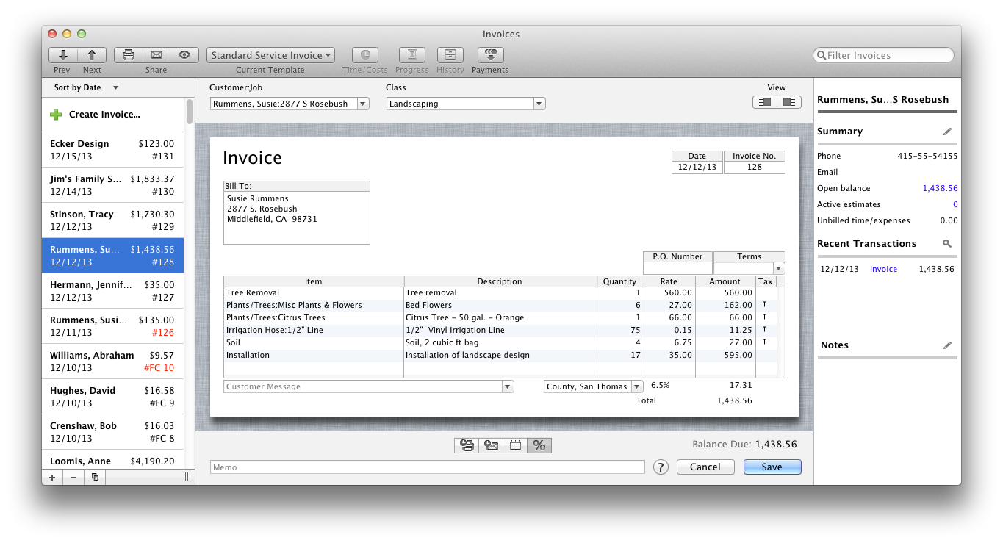Toggle the percent tax icon button
1003x543 pixels.
point(539,445)
